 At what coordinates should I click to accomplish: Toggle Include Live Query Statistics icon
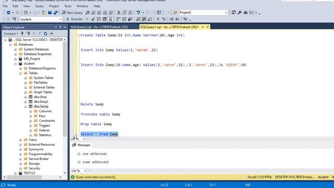124,19
